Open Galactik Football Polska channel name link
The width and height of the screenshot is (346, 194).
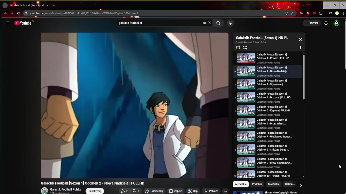coord(66,189)
